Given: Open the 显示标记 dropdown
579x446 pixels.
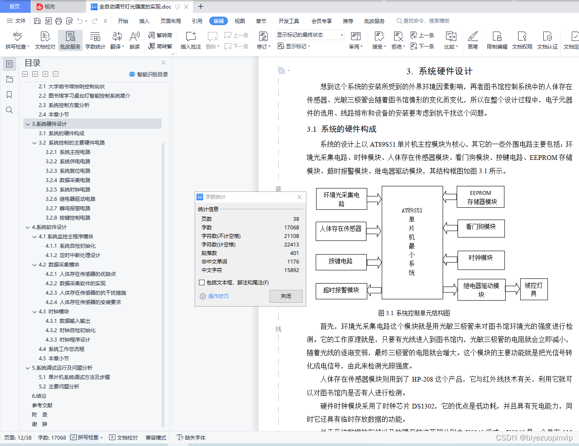Looking at the screenshot, I should click(294, 46).
